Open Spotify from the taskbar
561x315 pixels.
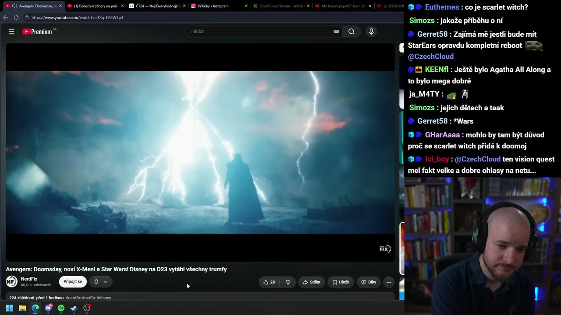(61, 308)
